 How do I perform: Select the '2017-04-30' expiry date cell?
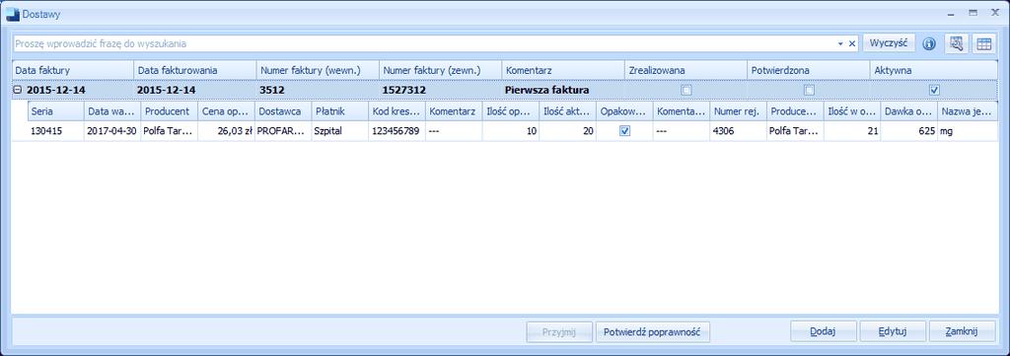point(112,131)
